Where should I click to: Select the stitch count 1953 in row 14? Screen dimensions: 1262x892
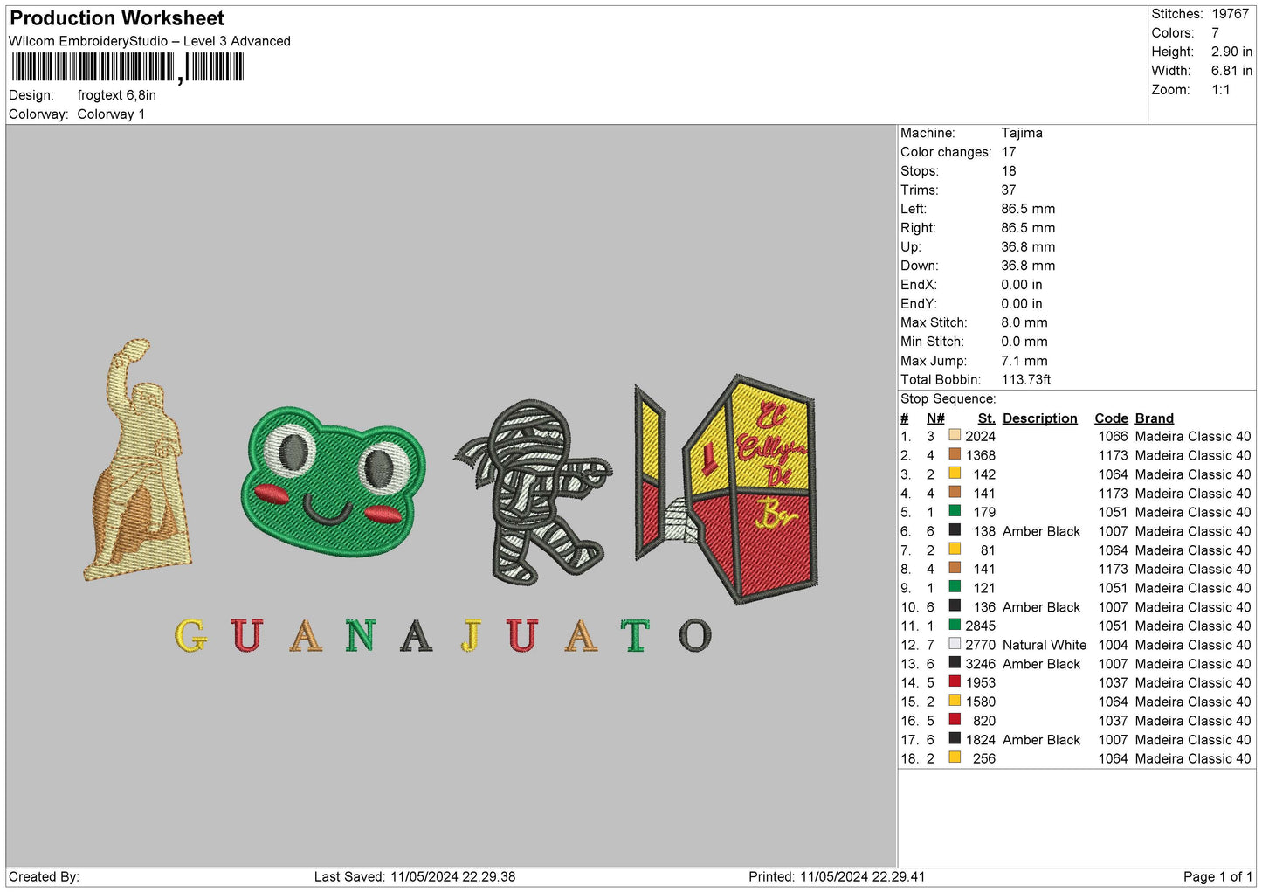point(980,683)
